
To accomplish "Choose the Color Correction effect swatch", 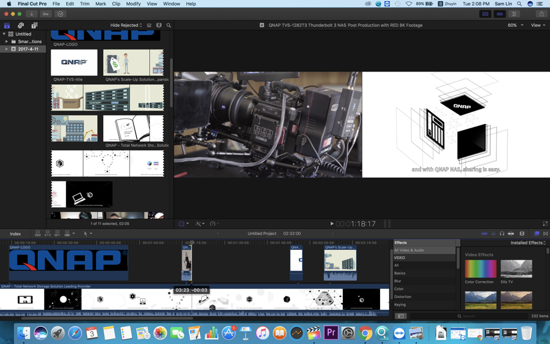I will tap(480, 269).
